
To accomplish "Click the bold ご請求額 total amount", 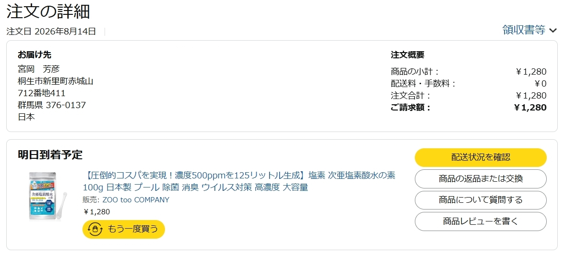I will coord(530,107).
